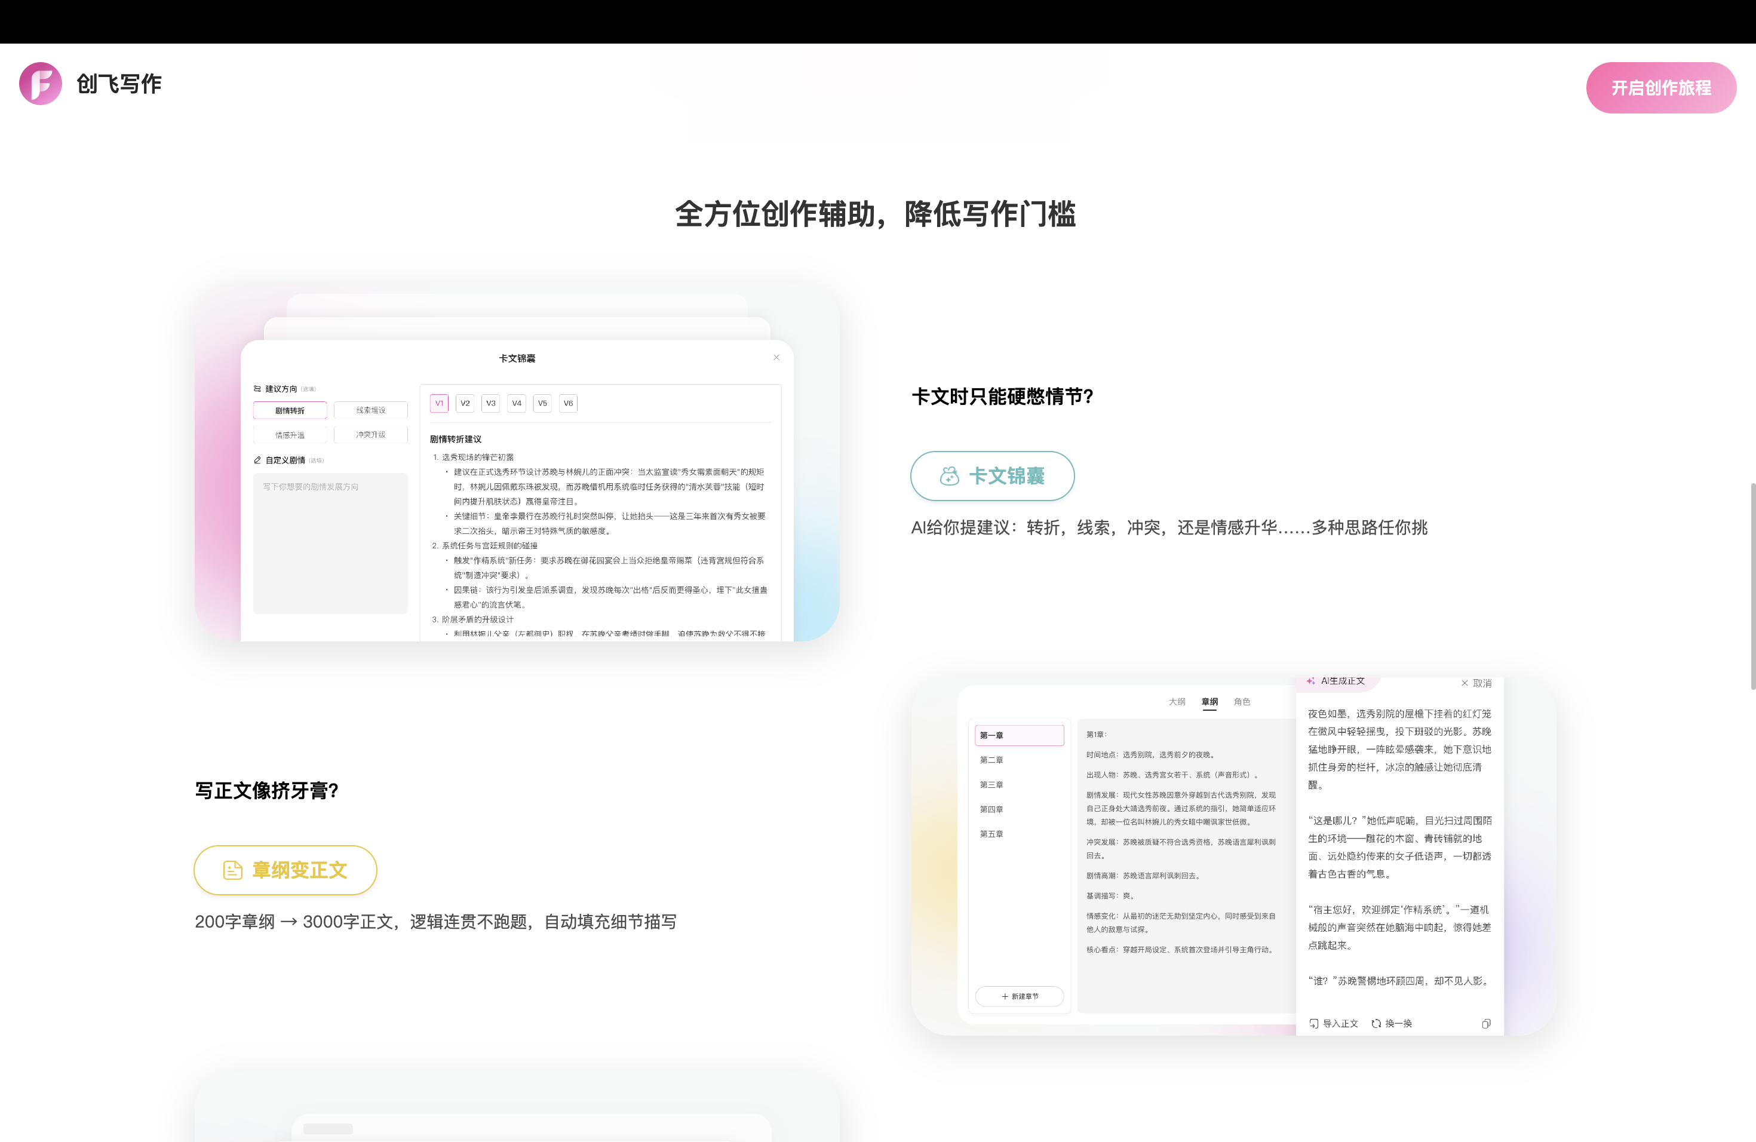The image size is (1756, 1142).
Task: Close the 卡文锦囊 dialog with X icon
Action: coord(776,357)
